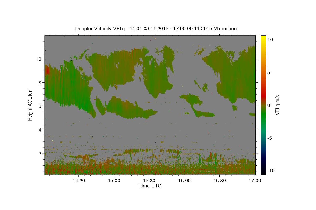
Task: Click the dark bottom of the colorbar
Action: (263, 171)
